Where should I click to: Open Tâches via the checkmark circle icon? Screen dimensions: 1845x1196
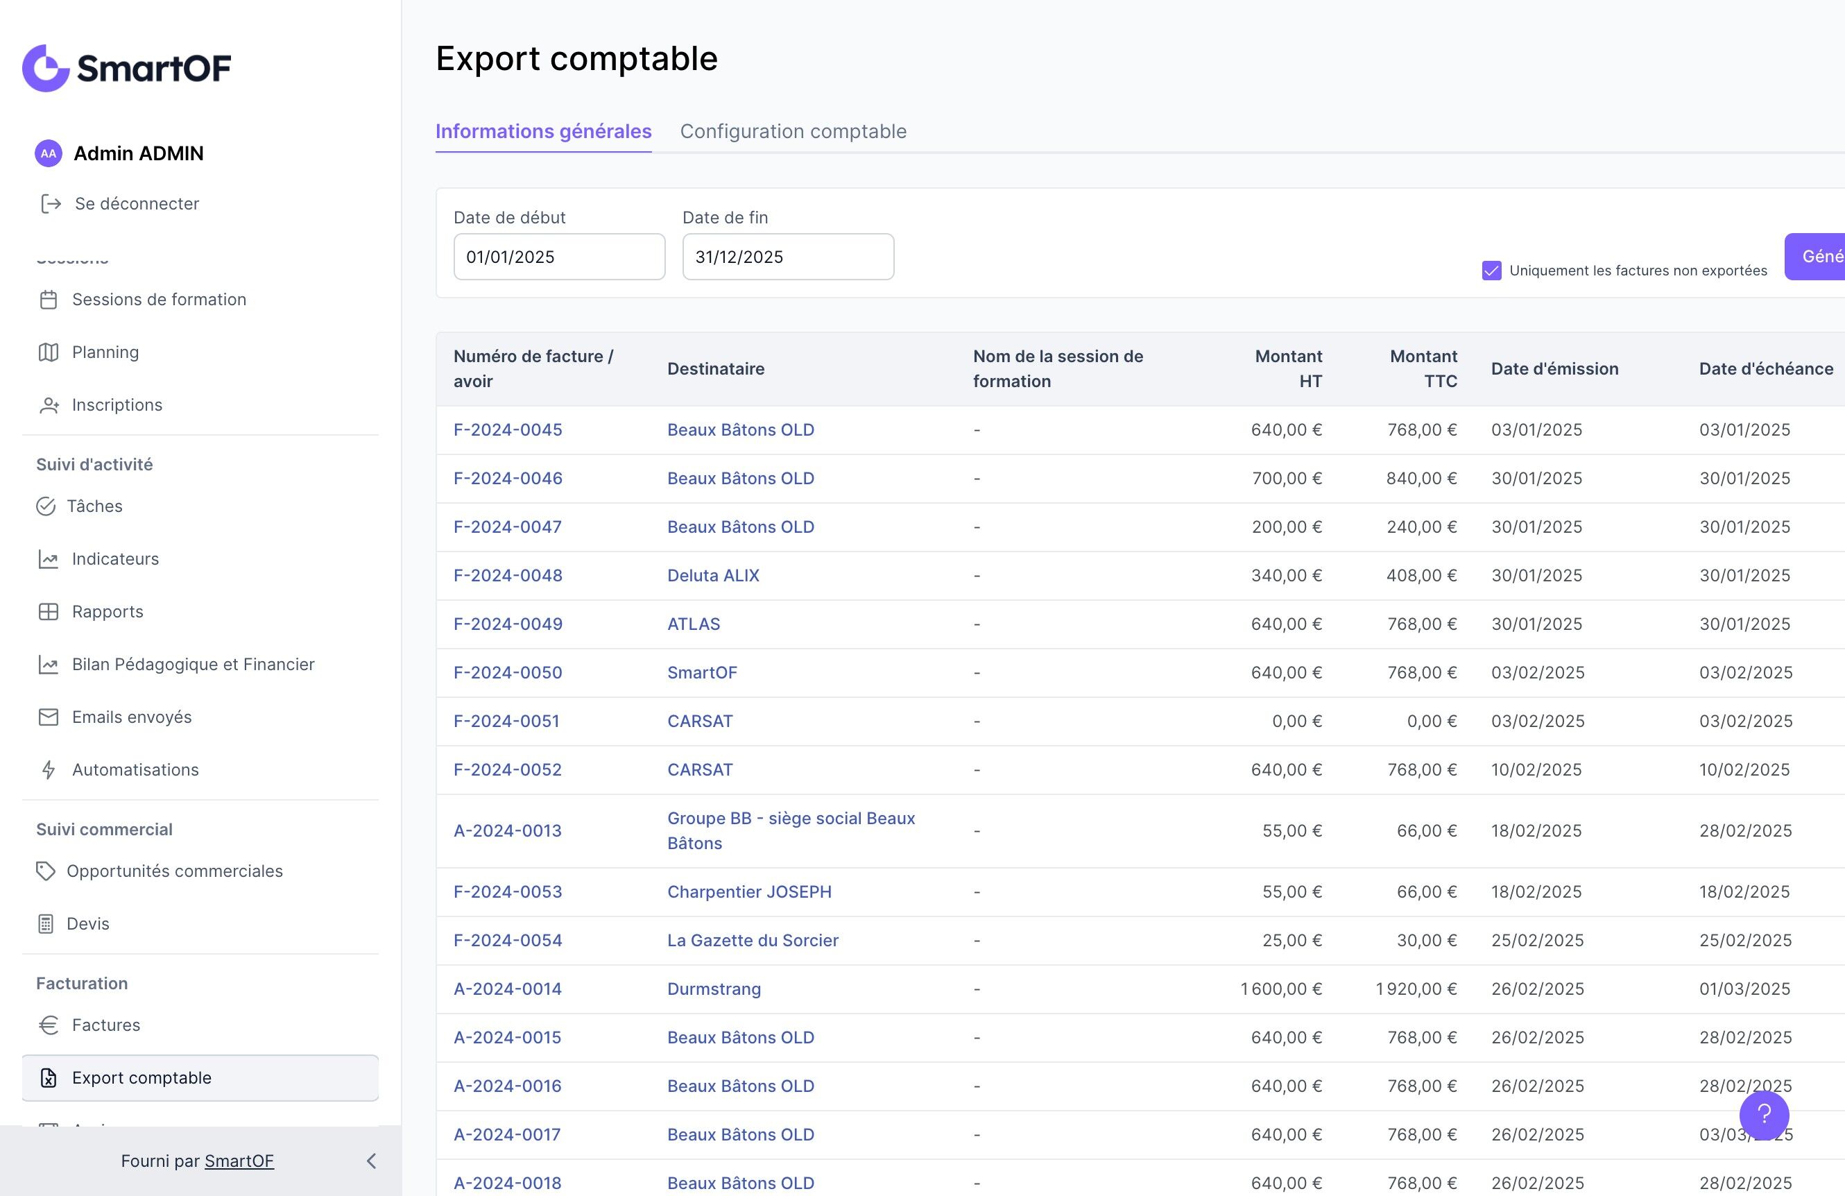coord(46,506)
